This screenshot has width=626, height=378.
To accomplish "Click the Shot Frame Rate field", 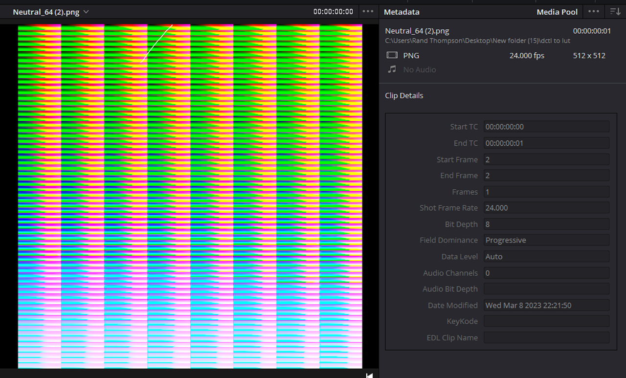I will point(546,208).
